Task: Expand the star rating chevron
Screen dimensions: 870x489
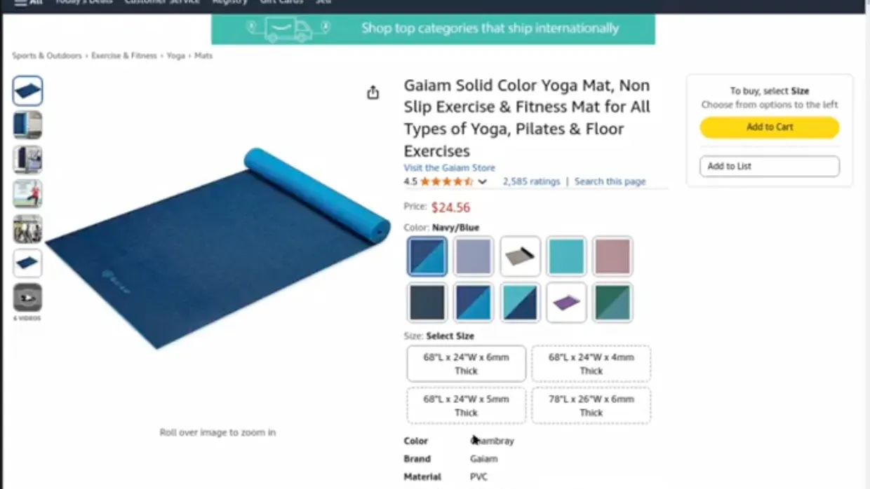Action: coord(483,182)
